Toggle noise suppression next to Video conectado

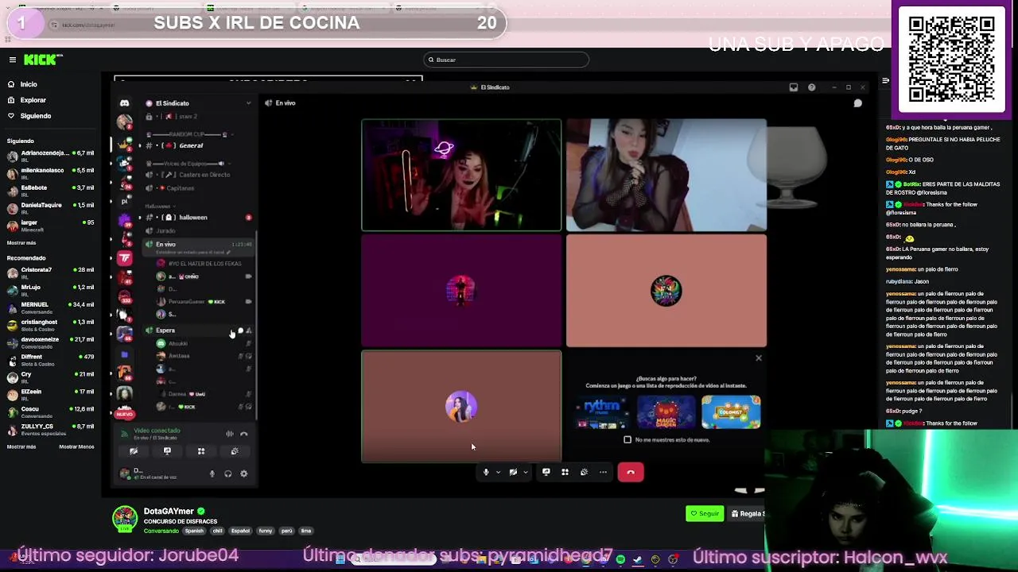[x=229, y=434]
